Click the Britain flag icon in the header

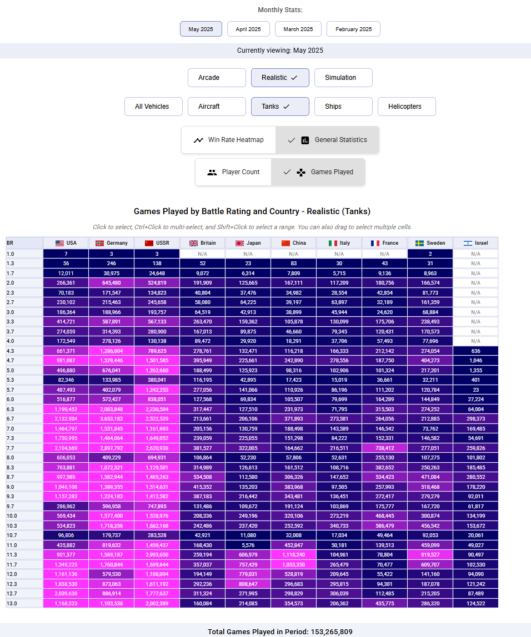pos(193,243)
